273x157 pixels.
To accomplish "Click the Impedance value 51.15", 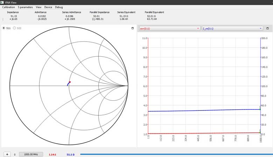I will (14, 16).
